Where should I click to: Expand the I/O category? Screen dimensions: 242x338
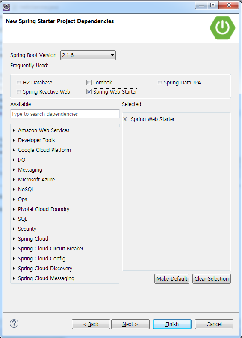(14, 160)
